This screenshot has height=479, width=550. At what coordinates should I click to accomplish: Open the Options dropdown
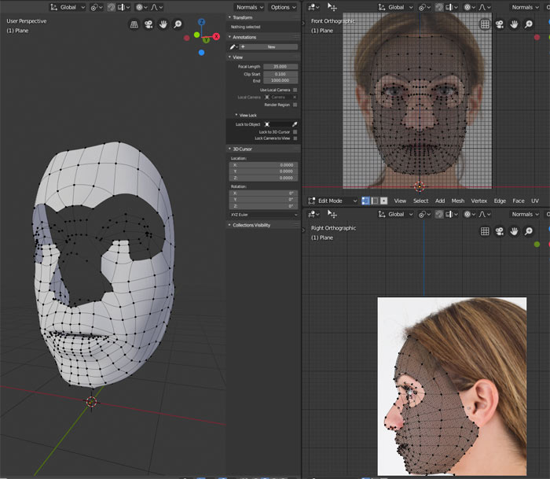pyautogui.click(x=283, y=7)
